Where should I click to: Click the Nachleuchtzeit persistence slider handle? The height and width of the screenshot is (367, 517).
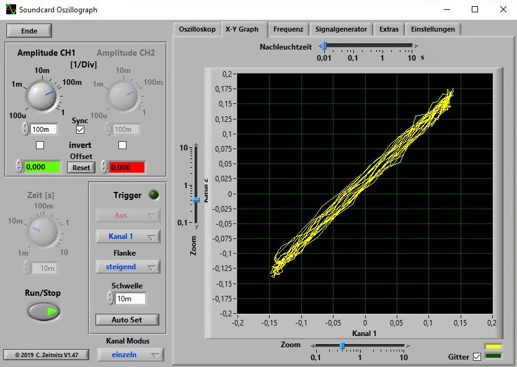pos(324,46)
